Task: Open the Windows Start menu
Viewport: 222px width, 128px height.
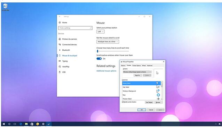Action: click(x=4, y=124)
